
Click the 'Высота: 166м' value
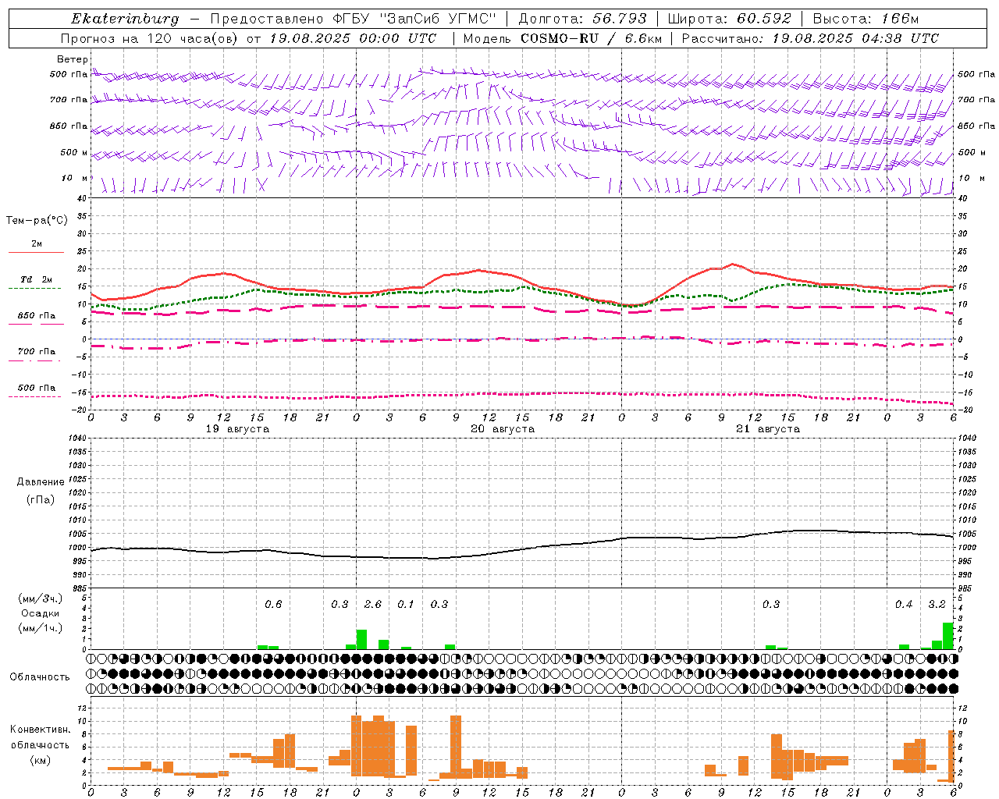click(866, 19)
